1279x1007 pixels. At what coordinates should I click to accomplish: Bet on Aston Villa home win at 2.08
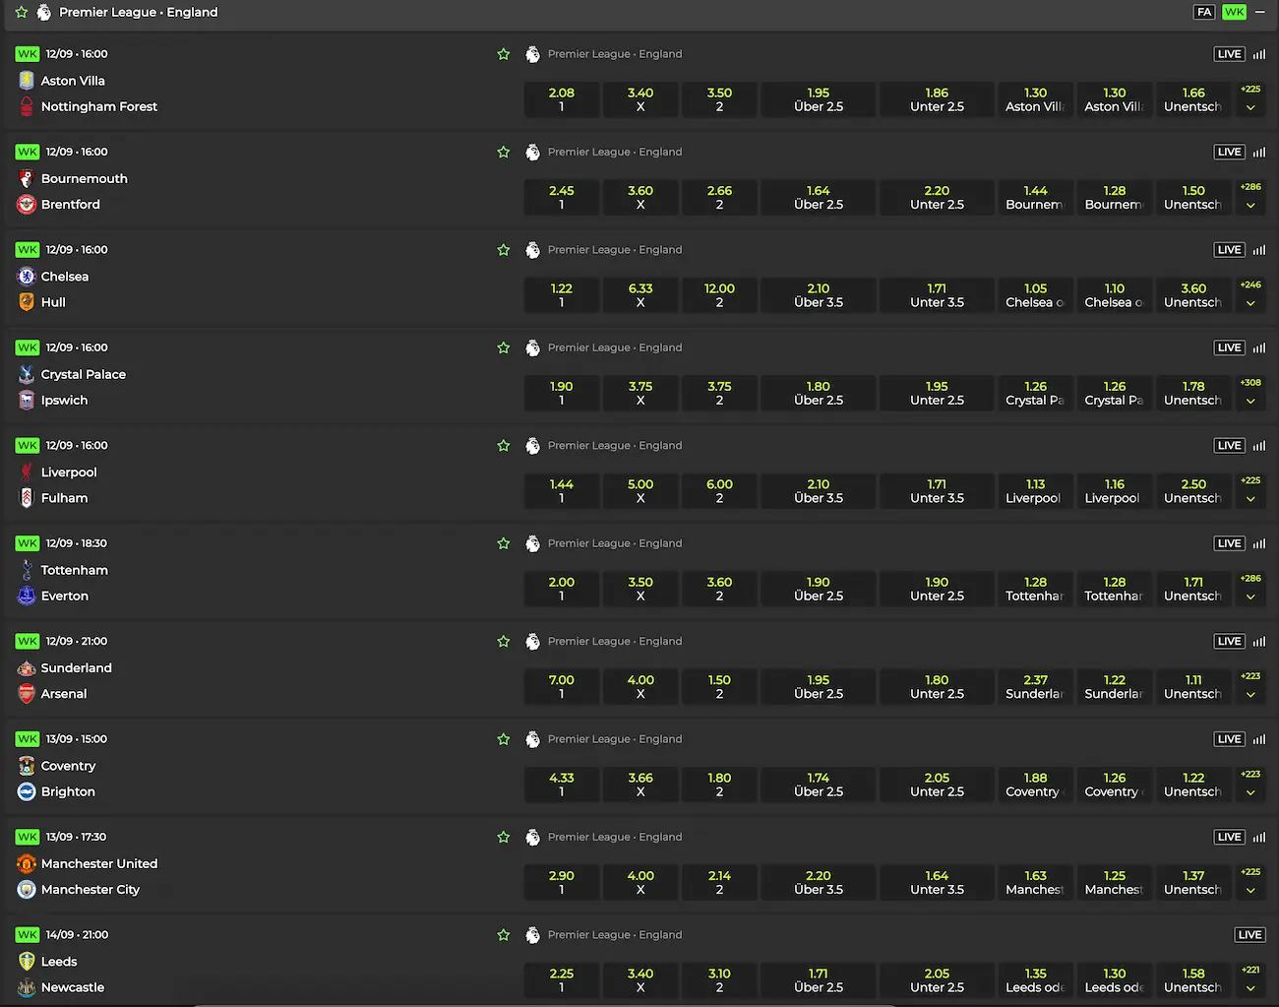pyautogui.click(x=562, y=99)
